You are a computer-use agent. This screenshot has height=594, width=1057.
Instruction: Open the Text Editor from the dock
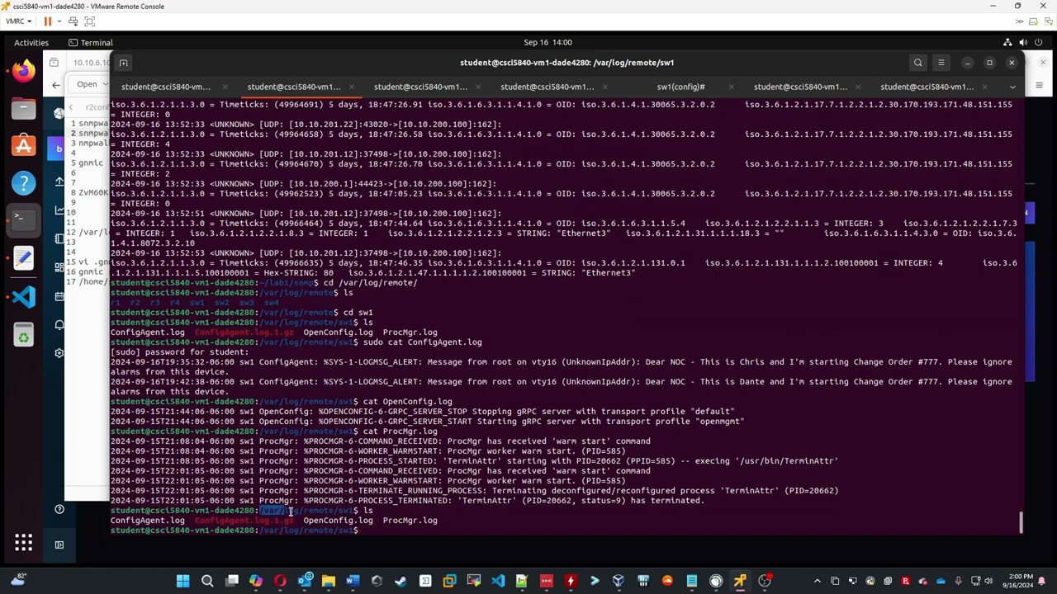[x=23, y=258]
